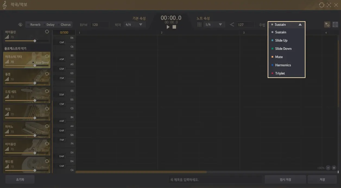This screenshot has width=341, height=188.
Task: Toggle the Delay effect
Action: (49, 24)
